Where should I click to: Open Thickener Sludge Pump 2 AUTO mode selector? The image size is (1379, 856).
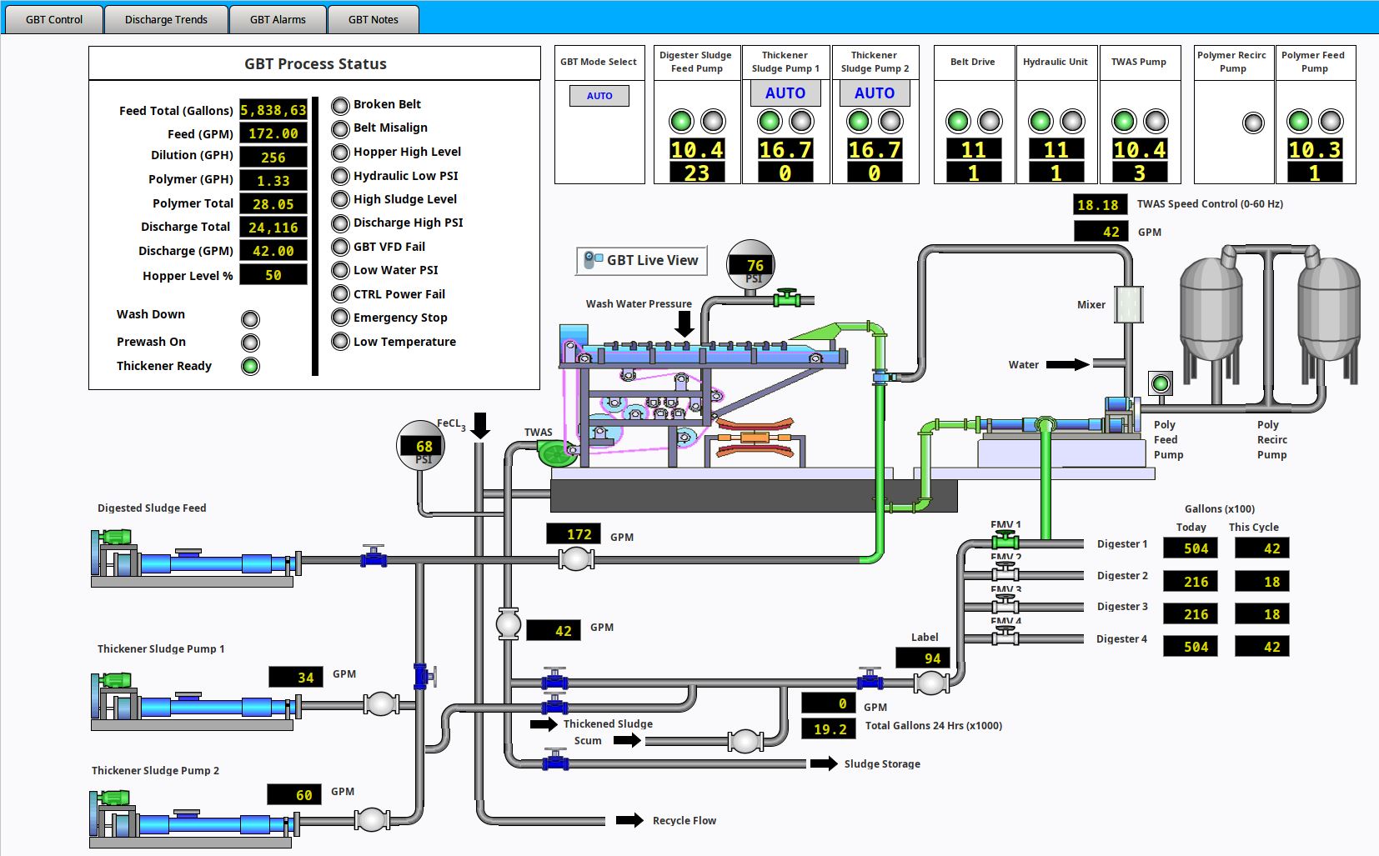(875, 93)
